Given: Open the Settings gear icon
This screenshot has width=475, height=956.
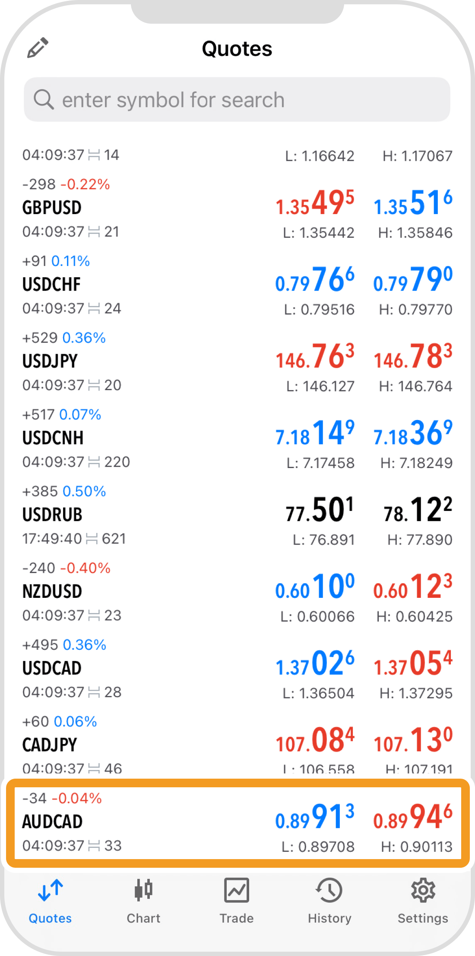Looking at the screenshot, I should pyautogui.click(x=423, y=890).
